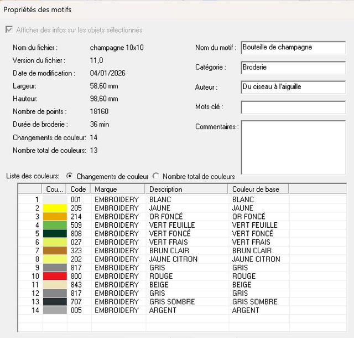Click the 'Catégorie' input field
Image resolution: width=354 pixels, height=338 pixels.
pos(293,68)
